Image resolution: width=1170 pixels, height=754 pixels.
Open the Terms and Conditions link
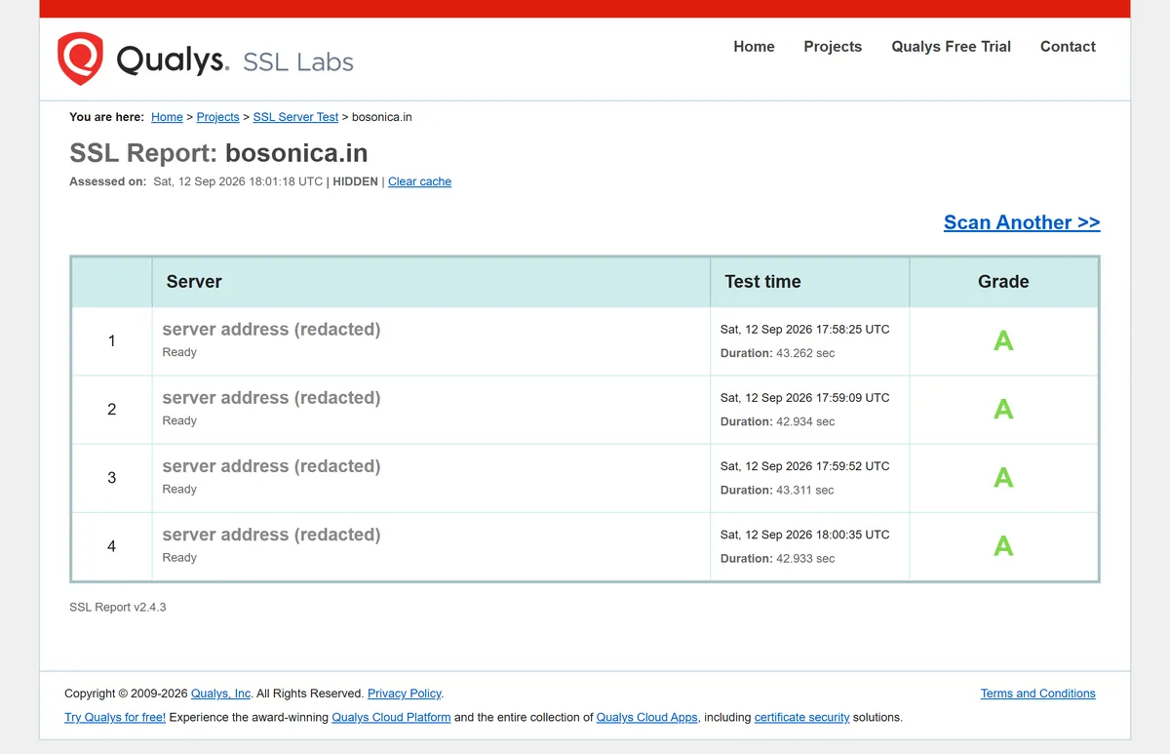(1038, 694)
